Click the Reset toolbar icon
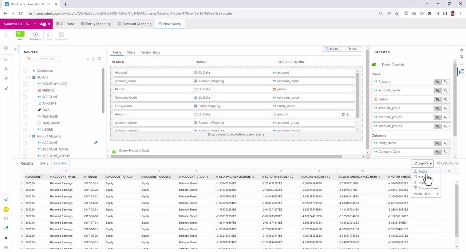 [49, 36]
